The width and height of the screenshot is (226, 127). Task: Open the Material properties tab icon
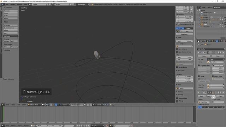pos(222,41)
